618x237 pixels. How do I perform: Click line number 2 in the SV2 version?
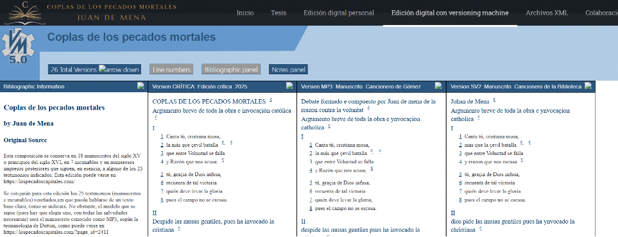[x=460, y=145]
